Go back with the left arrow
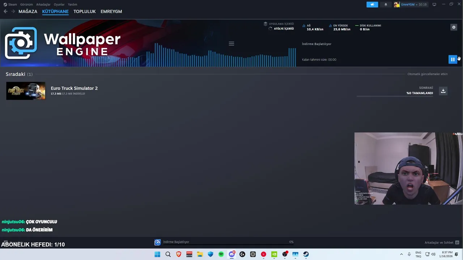This screenshot has width=463, height=260. [5, 12]
